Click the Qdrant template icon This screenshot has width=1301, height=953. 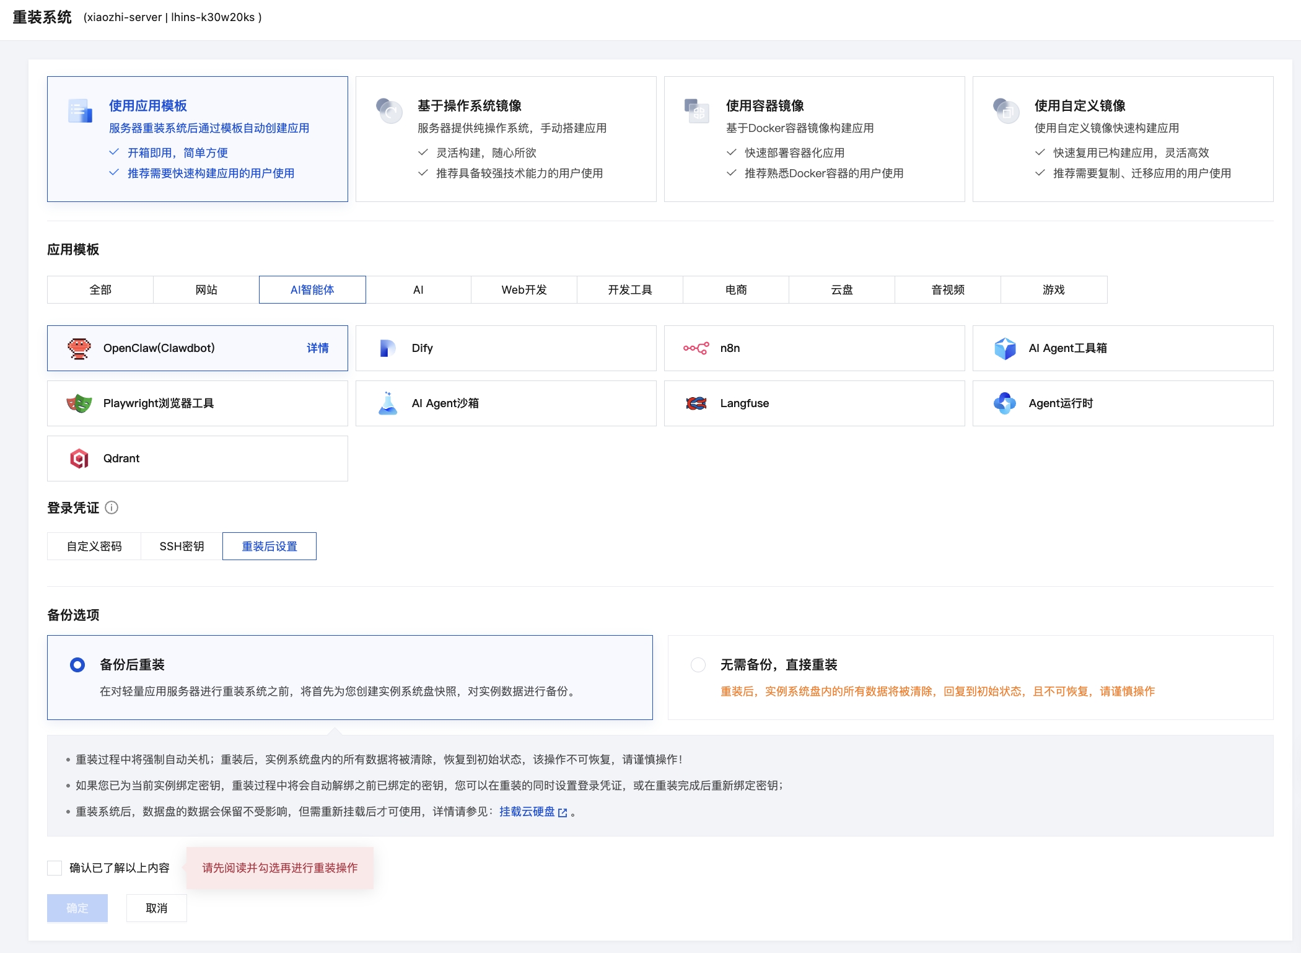[79, 459]
